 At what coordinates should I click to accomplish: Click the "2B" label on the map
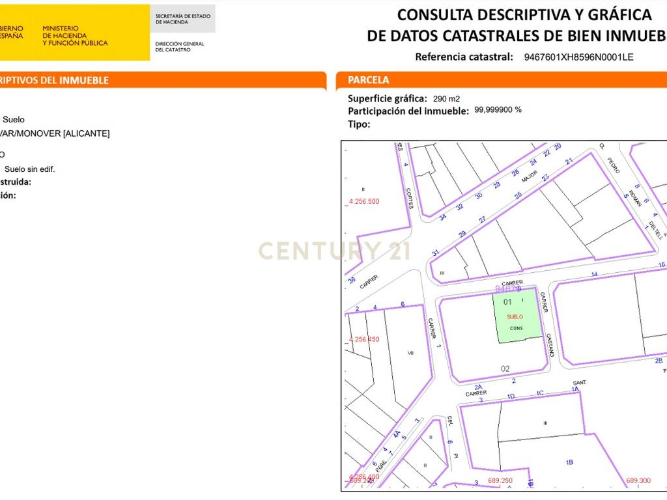point(659,361)
